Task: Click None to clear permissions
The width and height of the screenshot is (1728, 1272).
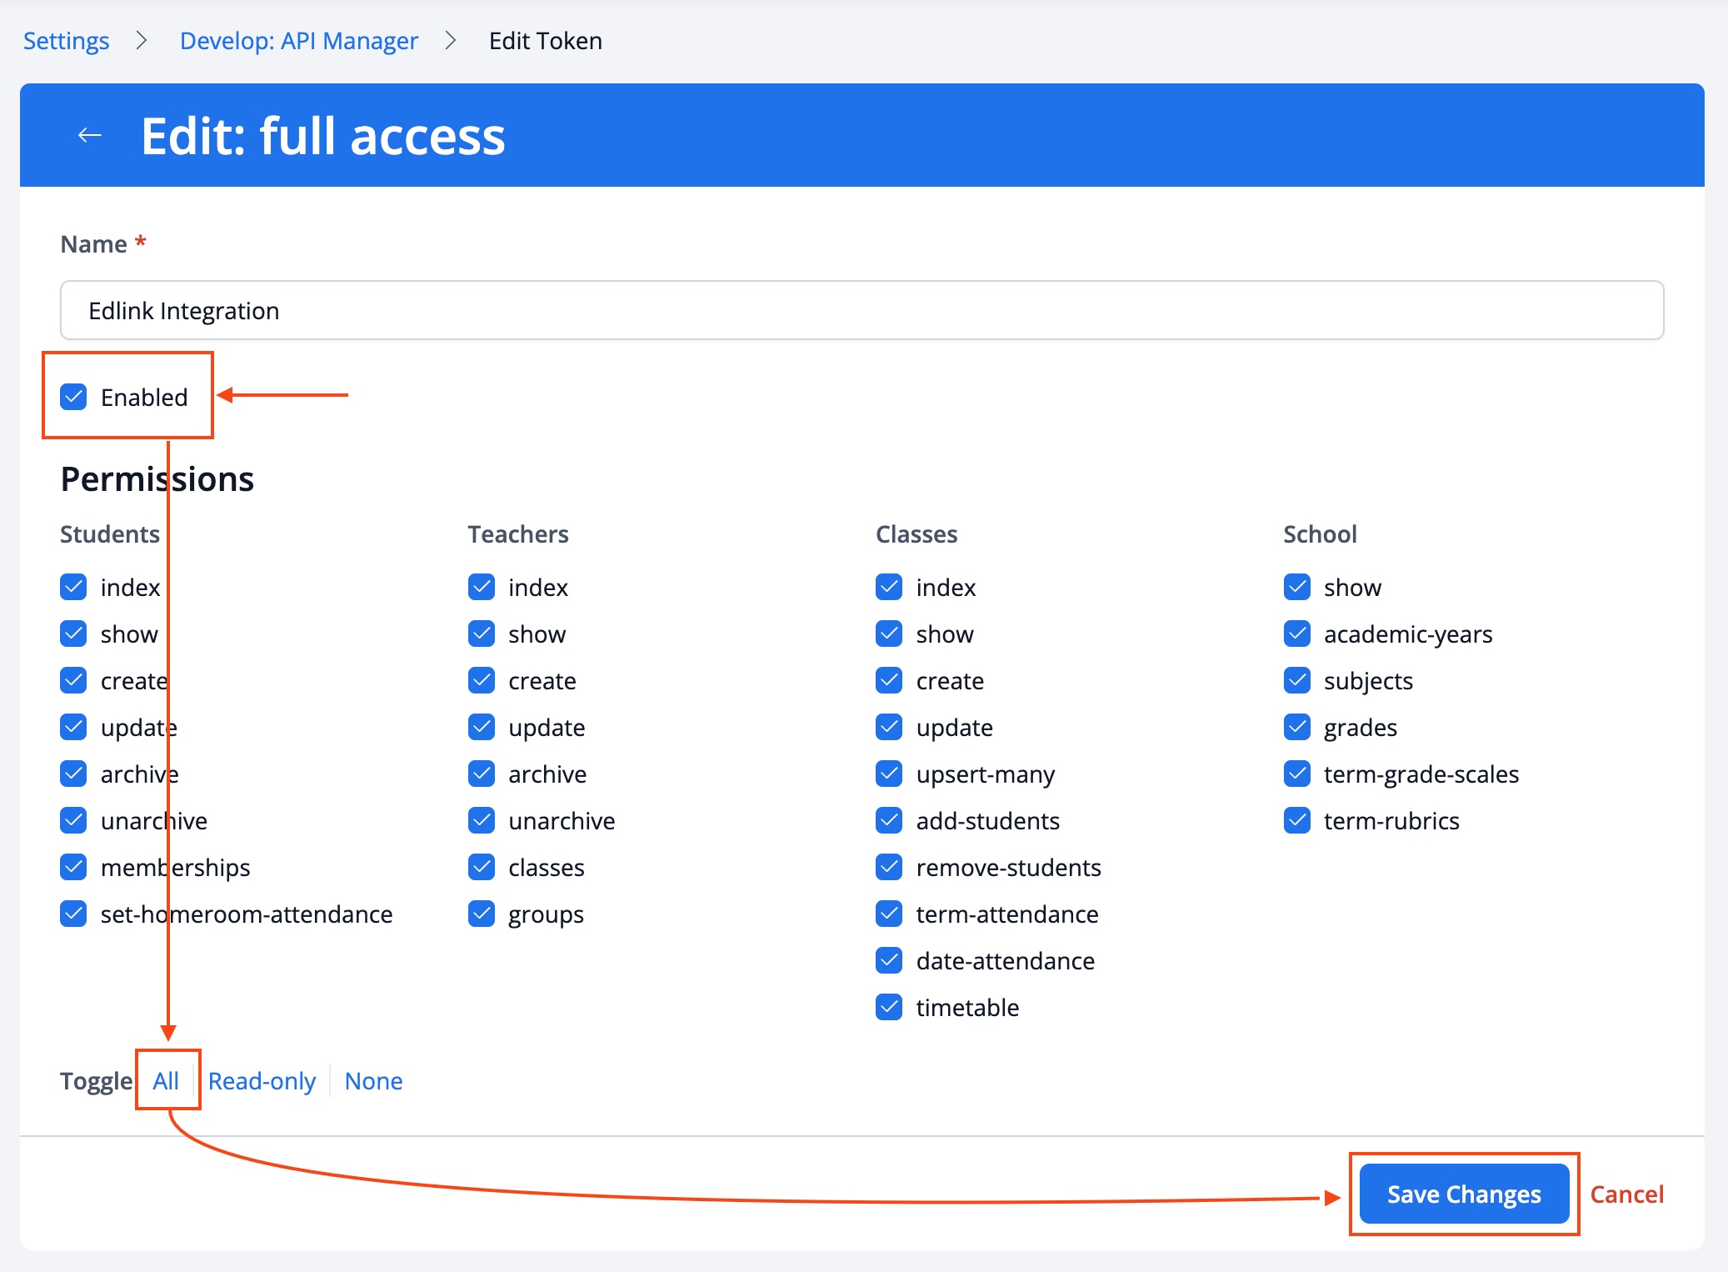Action: (373, 1081)
